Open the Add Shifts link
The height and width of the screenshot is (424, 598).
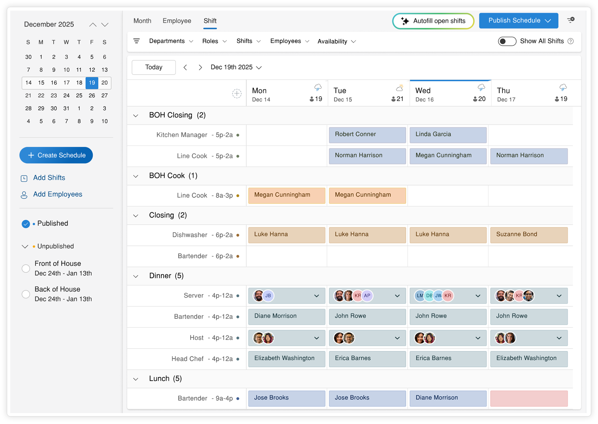click(x=49, y=178)
